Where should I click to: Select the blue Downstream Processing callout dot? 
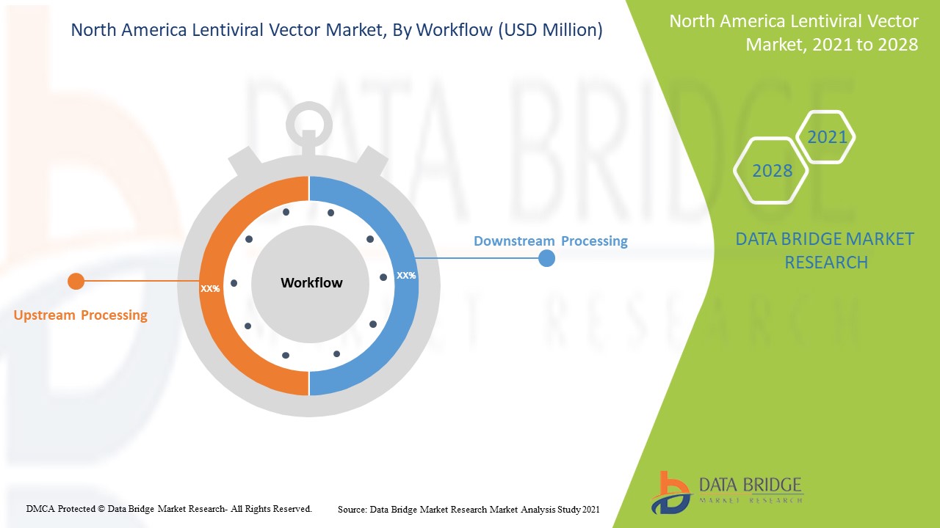(x=546, y=258)
